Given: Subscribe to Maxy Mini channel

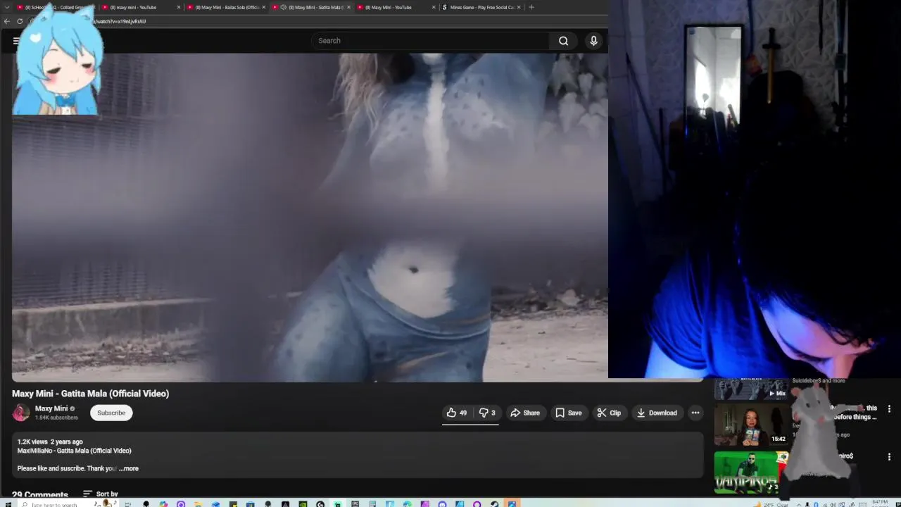Looking at the screenshot, I should [111, 413].
